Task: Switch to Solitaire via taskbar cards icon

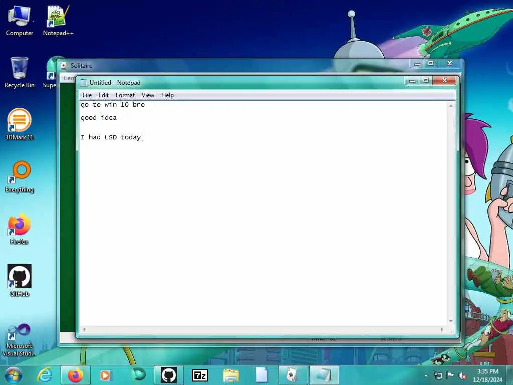Action: point(293,375)
